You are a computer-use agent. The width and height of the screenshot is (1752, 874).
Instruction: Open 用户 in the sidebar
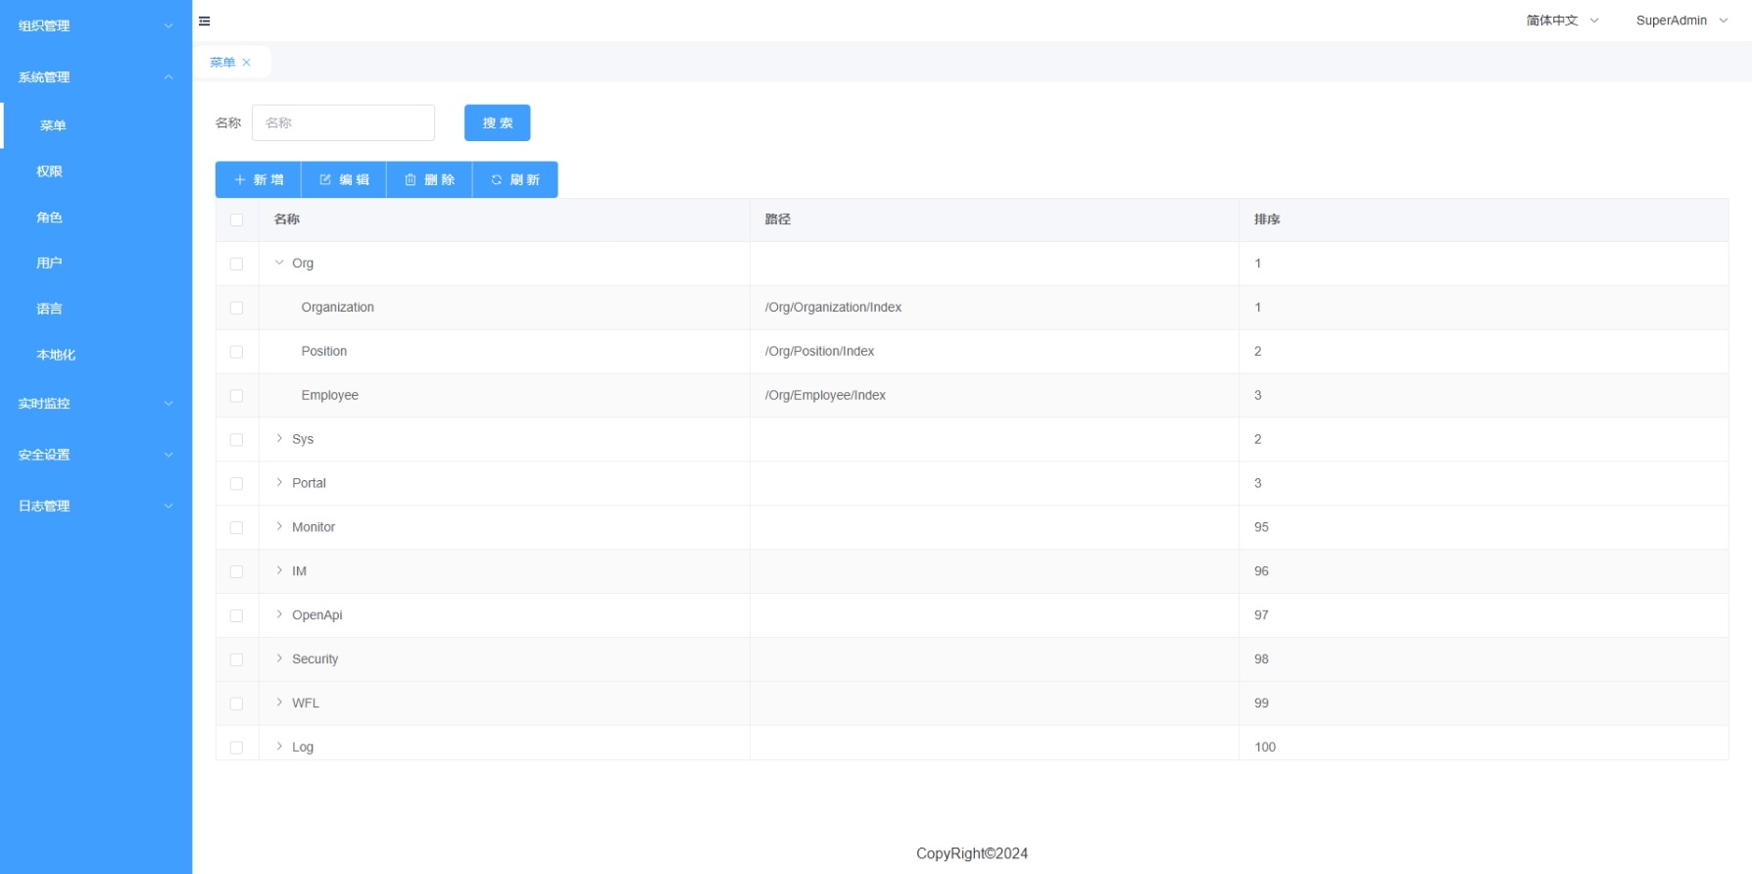click(96, 263)
